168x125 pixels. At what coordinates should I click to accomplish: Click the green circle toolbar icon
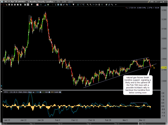point(48,5)
